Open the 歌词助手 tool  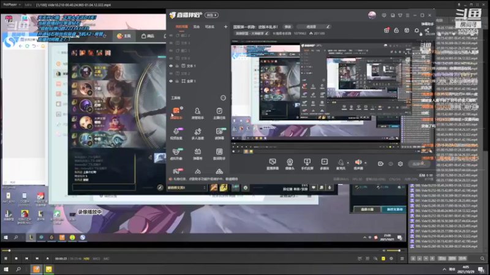click(x=219, y=154)
